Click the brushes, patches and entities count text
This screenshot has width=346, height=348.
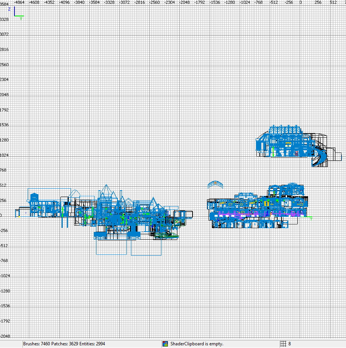coord(64,344)
